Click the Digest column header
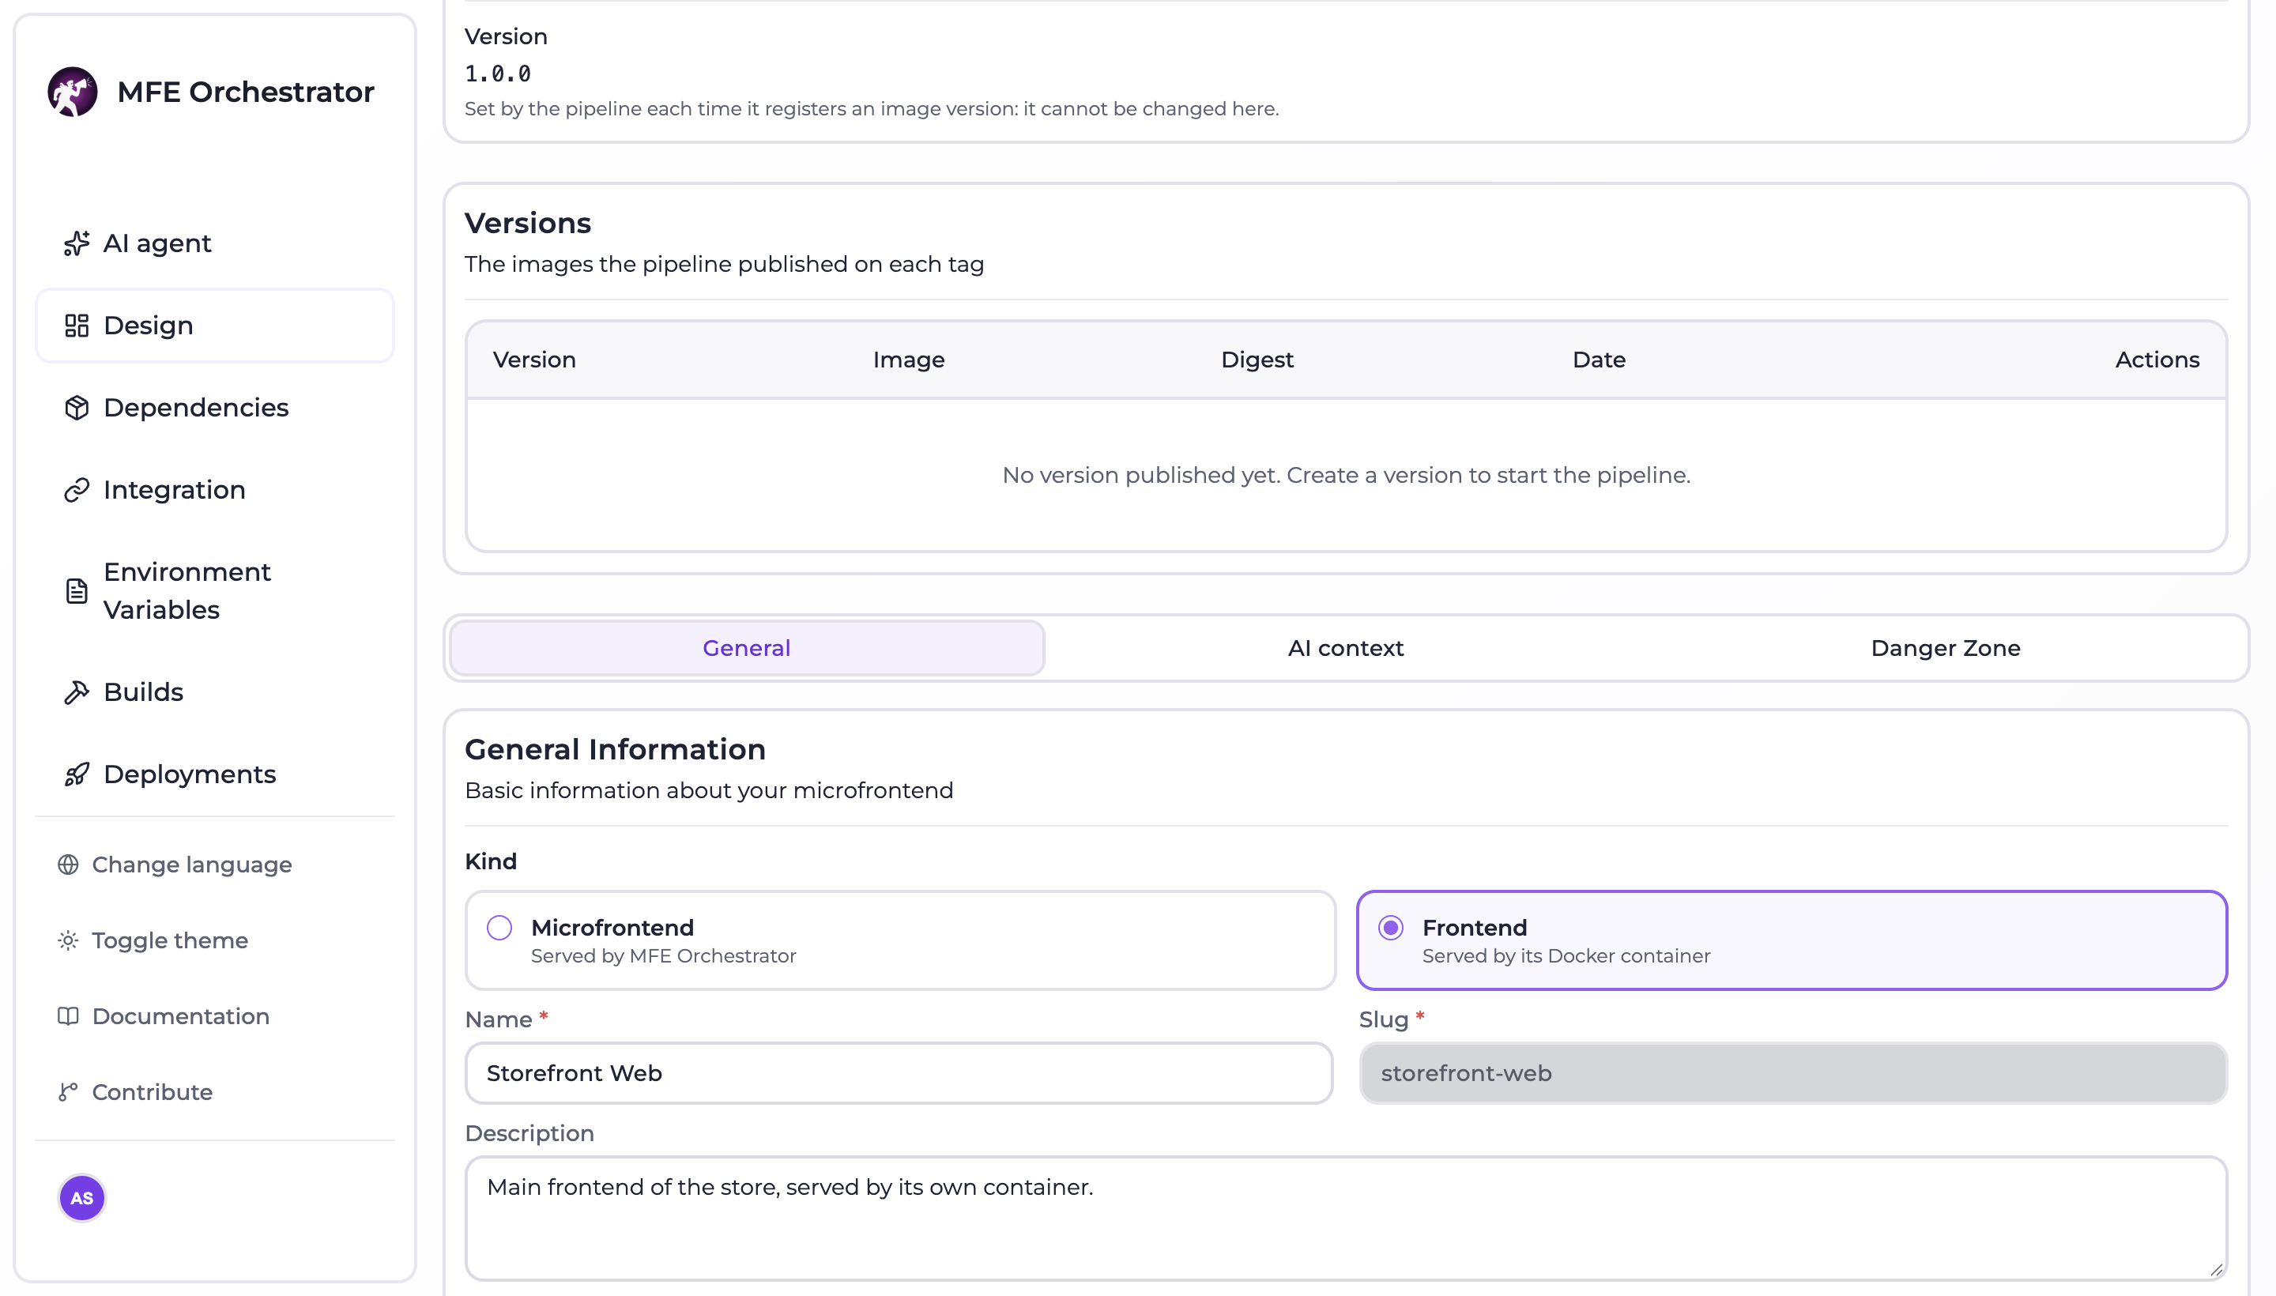This screenshot has width=2276, height=1296. (1257, 360)
